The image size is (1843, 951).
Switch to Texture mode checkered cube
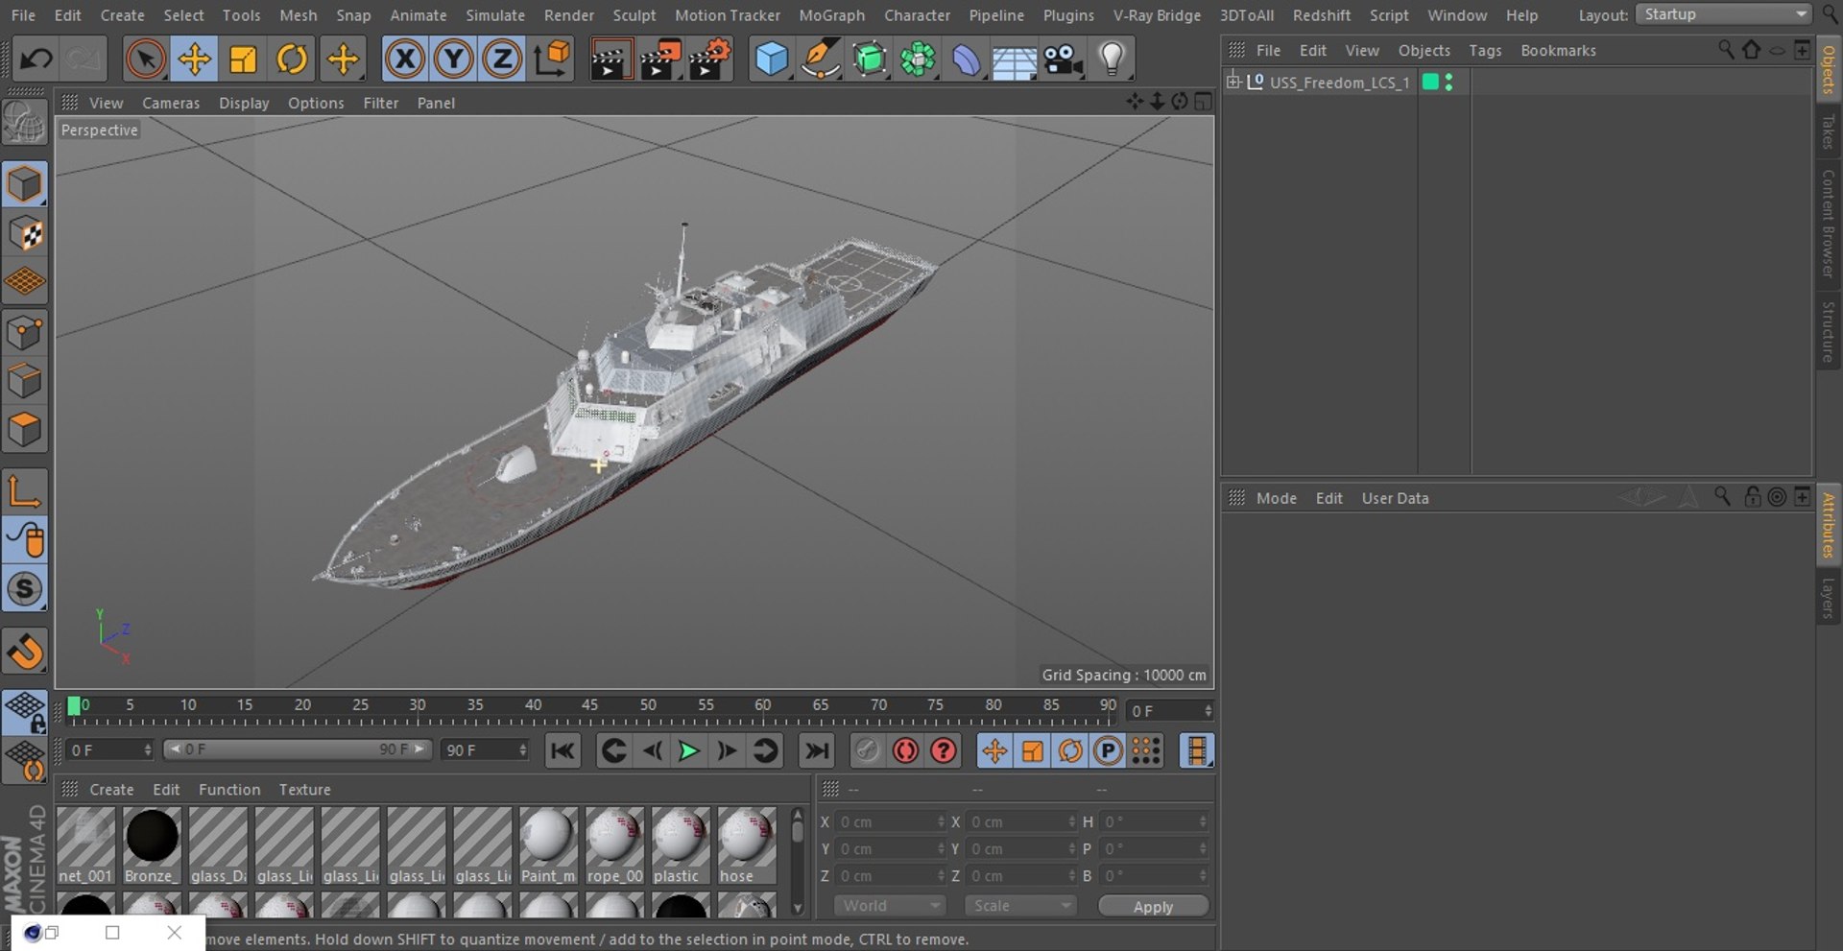click(x=25, y=233)
